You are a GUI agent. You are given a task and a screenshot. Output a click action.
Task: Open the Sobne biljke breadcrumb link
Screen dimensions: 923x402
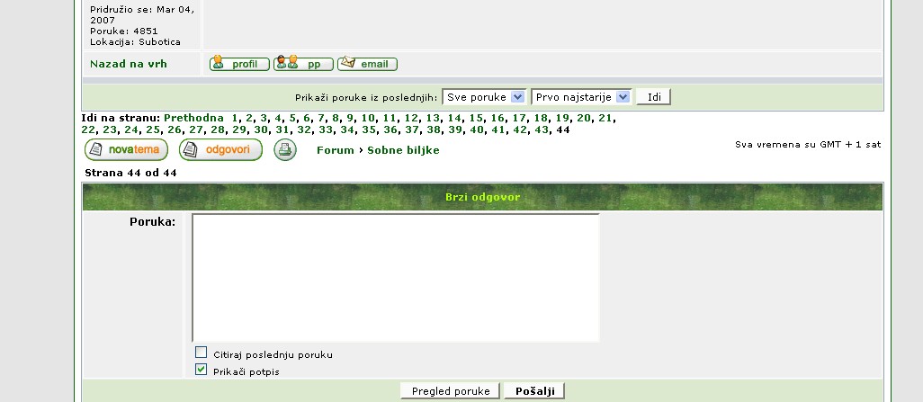point(403,150)
